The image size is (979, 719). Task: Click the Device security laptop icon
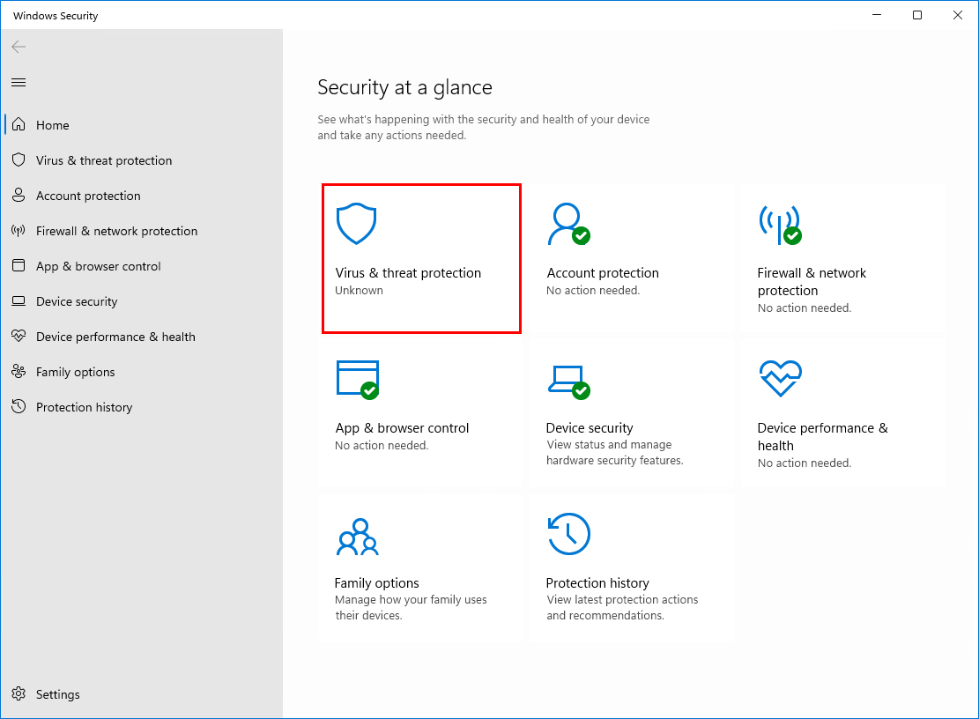pos(567,377)
